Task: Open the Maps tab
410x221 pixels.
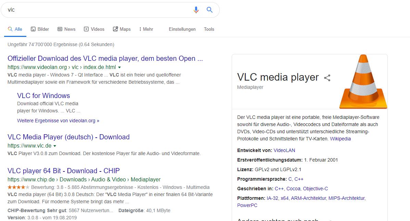Action: [122, 29]
